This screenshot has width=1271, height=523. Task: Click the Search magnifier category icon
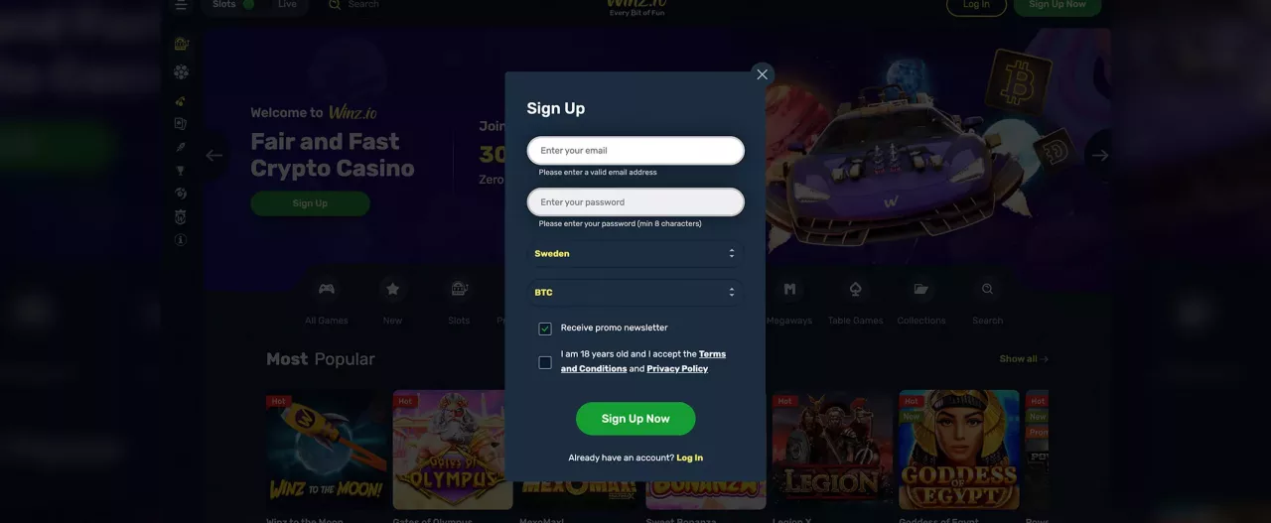click(987, 289)
